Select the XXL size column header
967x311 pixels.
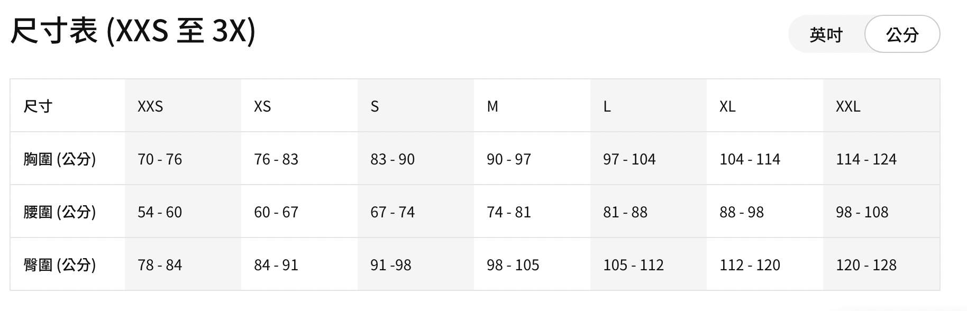click(x=848, y=106)
